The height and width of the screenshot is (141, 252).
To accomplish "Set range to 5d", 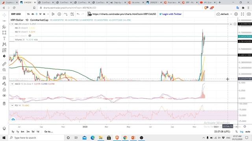I will tap(33, 132).
